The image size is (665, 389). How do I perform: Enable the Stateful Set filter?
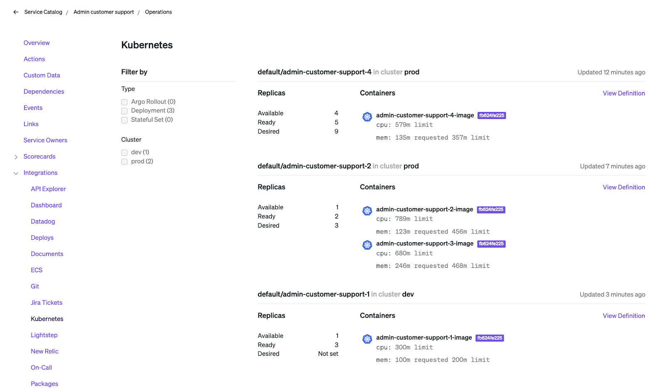click(x=124, y=120)
